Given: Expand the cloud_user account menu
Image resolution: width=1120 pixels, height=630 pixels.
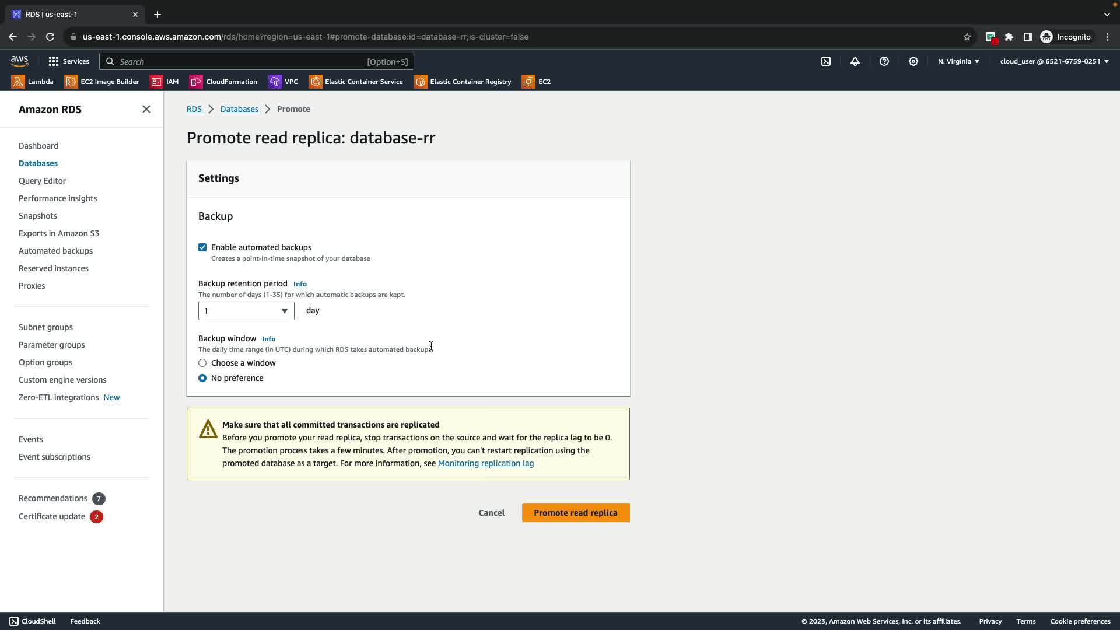Looking at the screenshot, I should point(1054,61).
